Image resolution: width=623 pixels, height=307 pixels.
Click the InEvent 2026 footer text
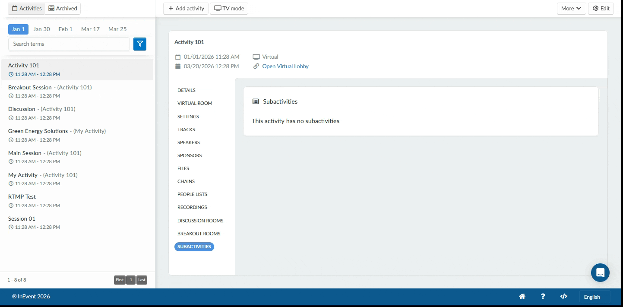point(31,297)
